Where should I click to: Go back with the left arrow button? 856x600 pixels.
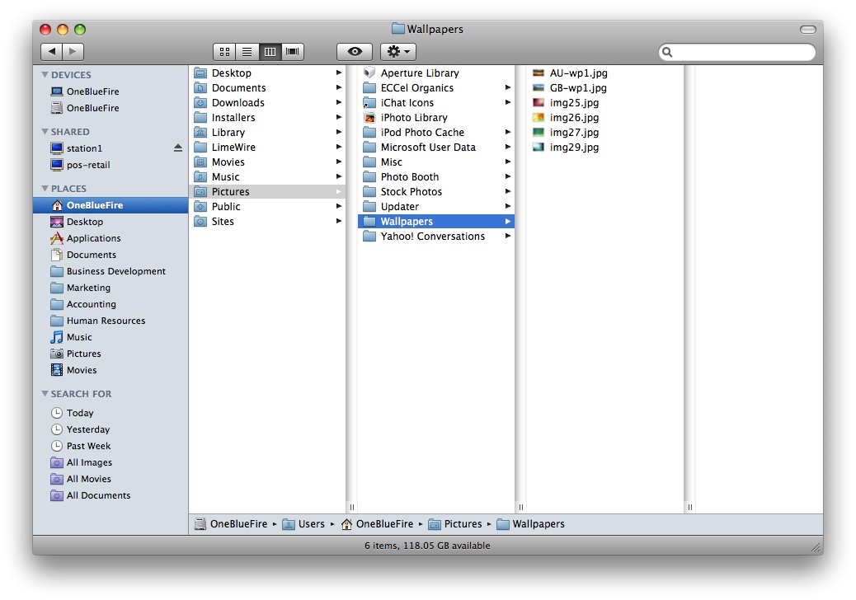coord(51,51)
